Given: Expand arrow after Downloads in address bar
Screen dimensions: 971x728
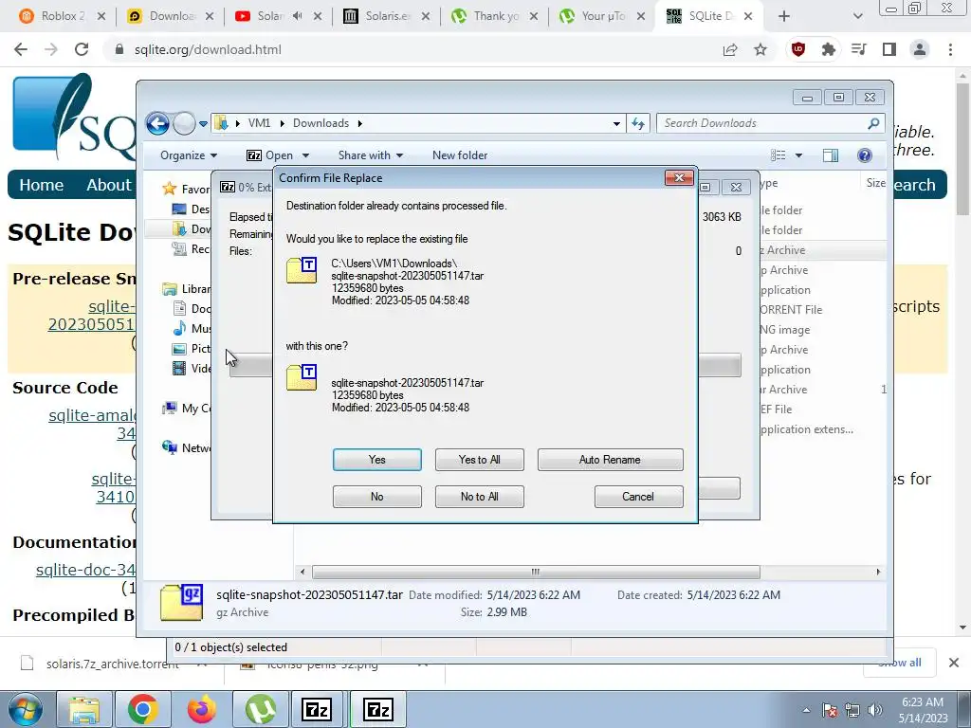Looking at the screenshot, I should pyautogui.click(x=359, y=123).
